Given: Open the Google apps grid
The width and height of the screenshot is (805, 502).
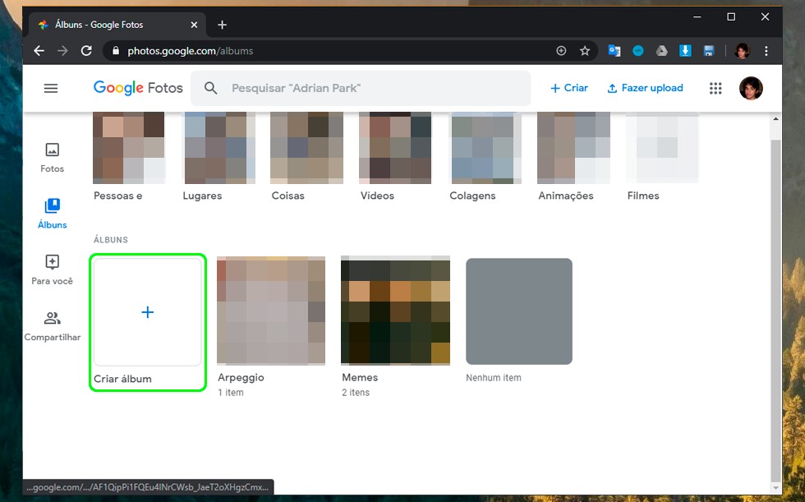Looking at the screenshot, I should (x=715, y=89).
